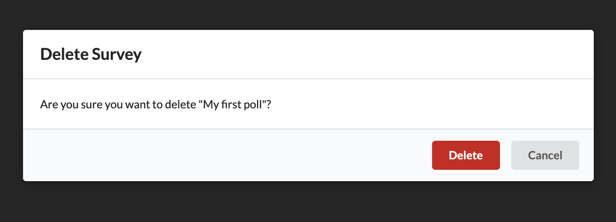Click the dark backdrop right of the dialog
This screenshot has width=616, height=222.
coord(605,105)
